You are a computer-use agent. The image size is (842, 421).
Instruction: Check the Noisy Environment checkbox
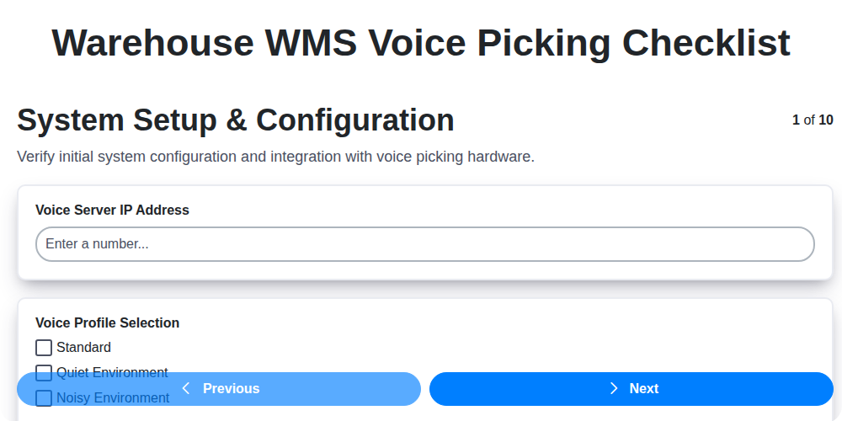click(44, 397)
